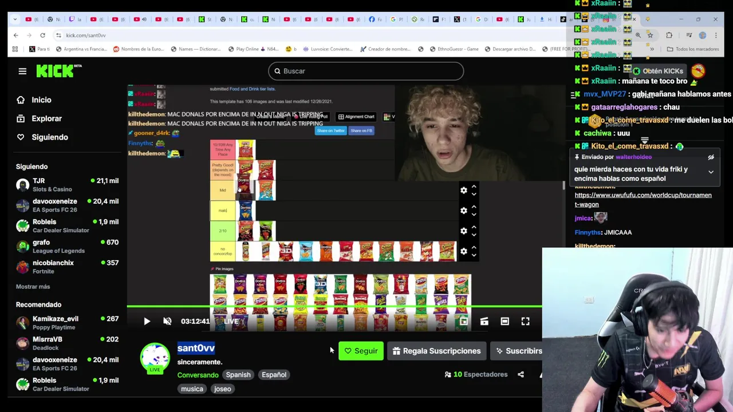Play the stream video
Viewport: 733px width, 412px height.
click(x=147, y=322)
